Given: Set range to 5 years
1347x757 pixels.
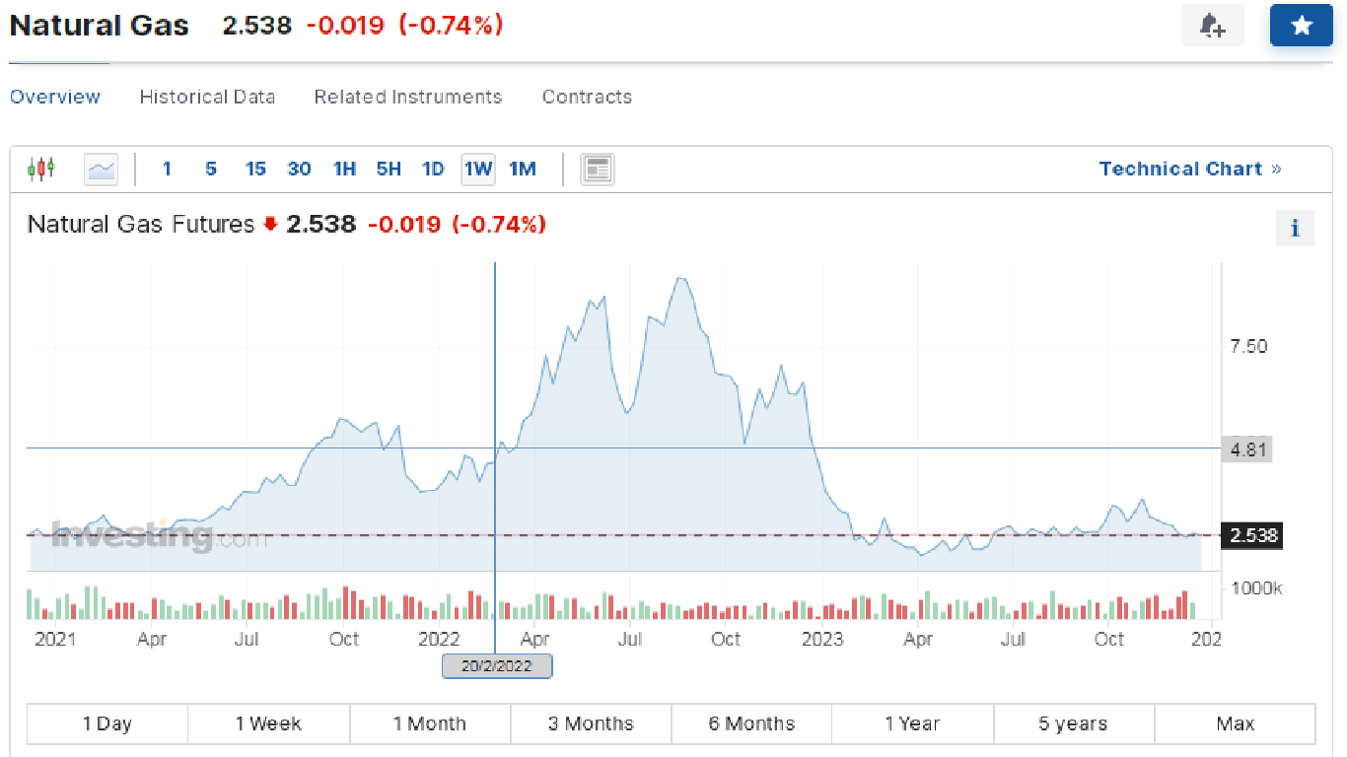Looking at the screenshot, I should (x=1073, y=723).
